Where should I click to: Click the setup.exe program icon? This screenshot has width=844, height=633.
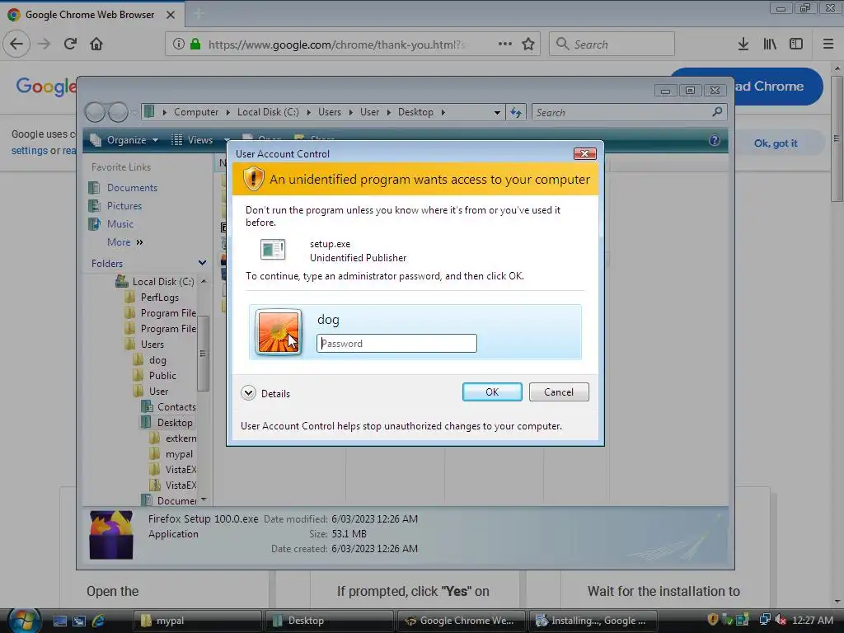click(x=273, y=249)
